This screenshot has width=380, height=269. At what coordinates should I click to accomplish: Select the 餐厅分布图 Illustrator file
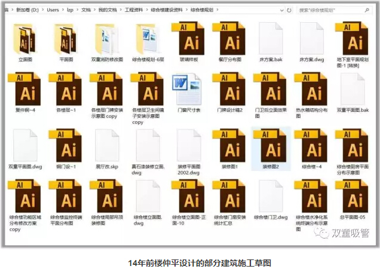229,39
